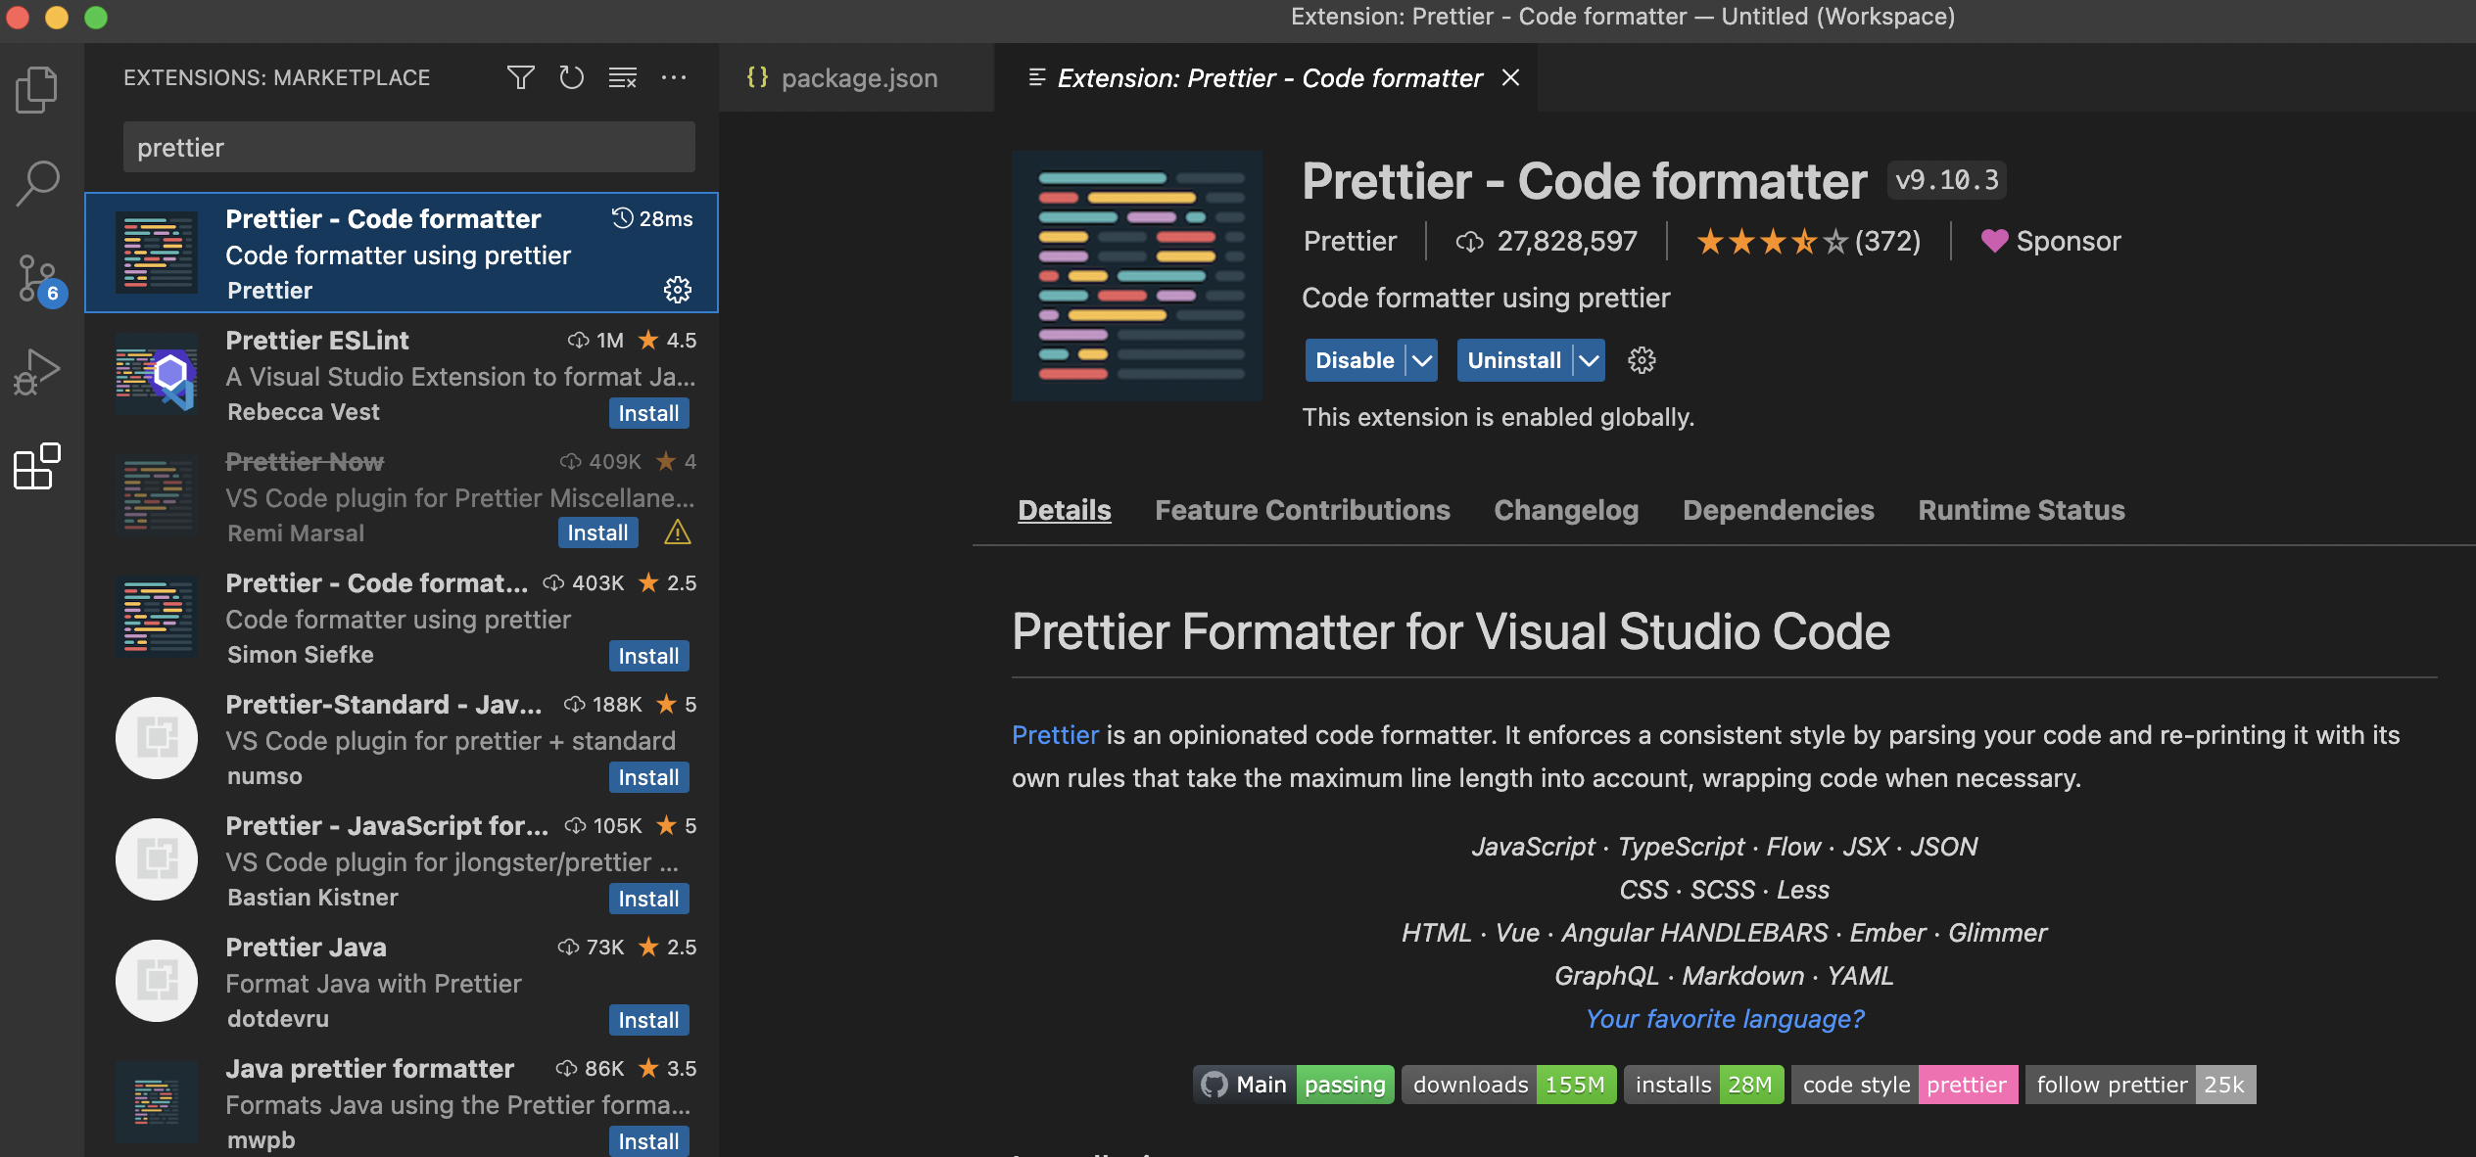Switch to the package.json tab
Screen dimensions: 2476x1157
point(856,77)
